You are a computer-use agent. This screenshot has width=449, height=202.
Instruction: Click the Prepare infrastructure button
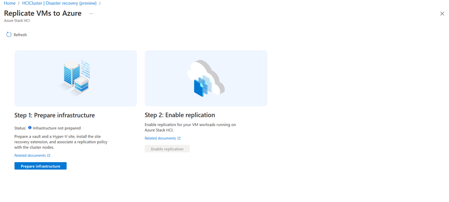pos(40,166)
